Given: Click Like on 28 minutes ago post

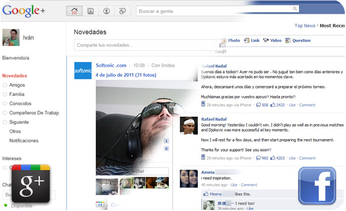Looking at the screenshot, I should 292,105.
